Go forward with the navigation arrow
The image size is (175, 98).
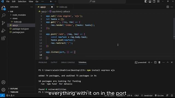pos(55,1)
